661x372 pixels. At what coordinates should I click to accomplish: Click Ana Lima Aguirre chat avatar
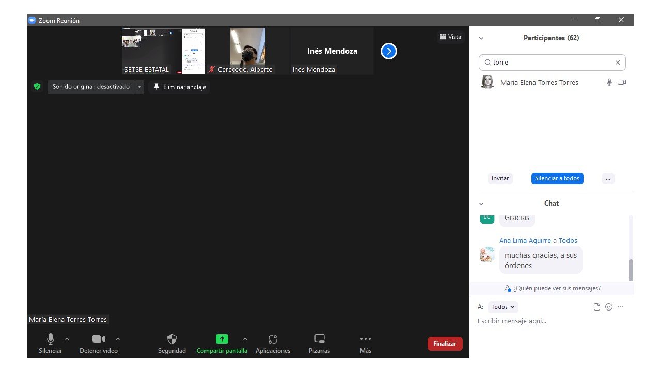487,255
